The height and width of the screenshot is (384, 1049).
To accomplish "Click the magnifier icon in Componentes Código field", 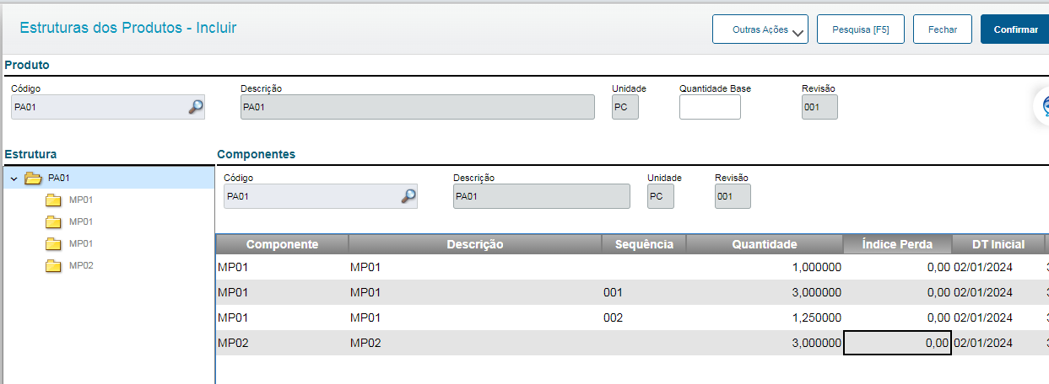I will (408, 196).
